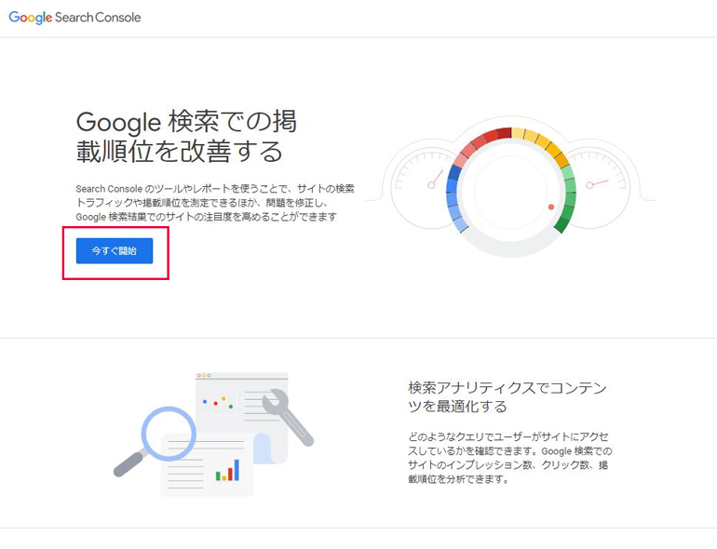Image resolution: width=717 pixels, height=549 pixels.
Task: Click the 検索アナリティクスでコンテンツを最適化する heading
Action: pos(509,396)
